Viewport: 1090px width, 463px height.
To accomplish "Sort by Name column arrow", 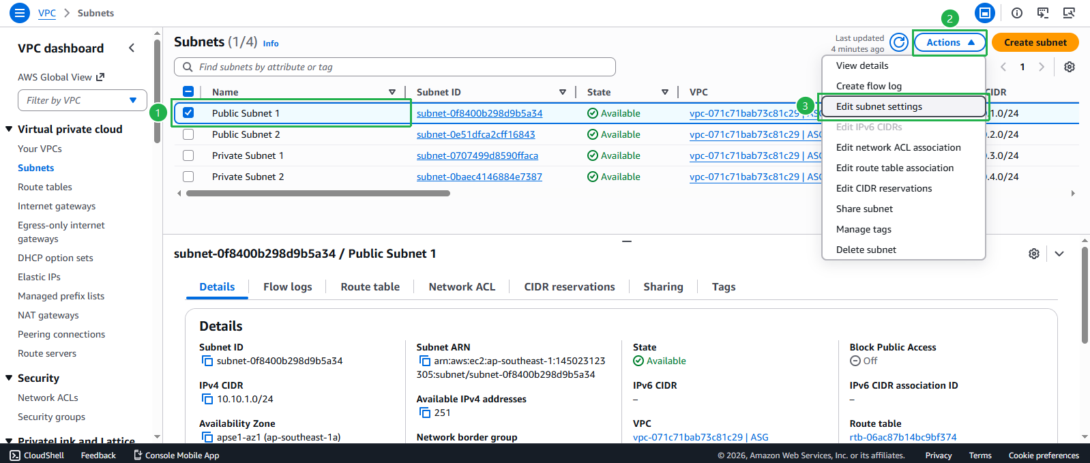I will tap(392, 92).
